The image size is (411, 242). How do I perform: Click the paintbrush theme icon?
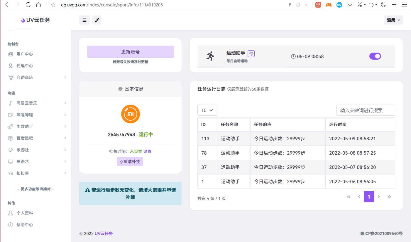pos(97,20)
